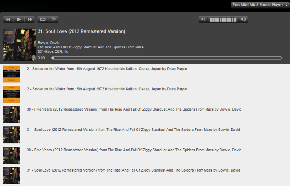The image size is (290, 186).
Task: Click the volume down speaker icon
Action: [203, 20]
